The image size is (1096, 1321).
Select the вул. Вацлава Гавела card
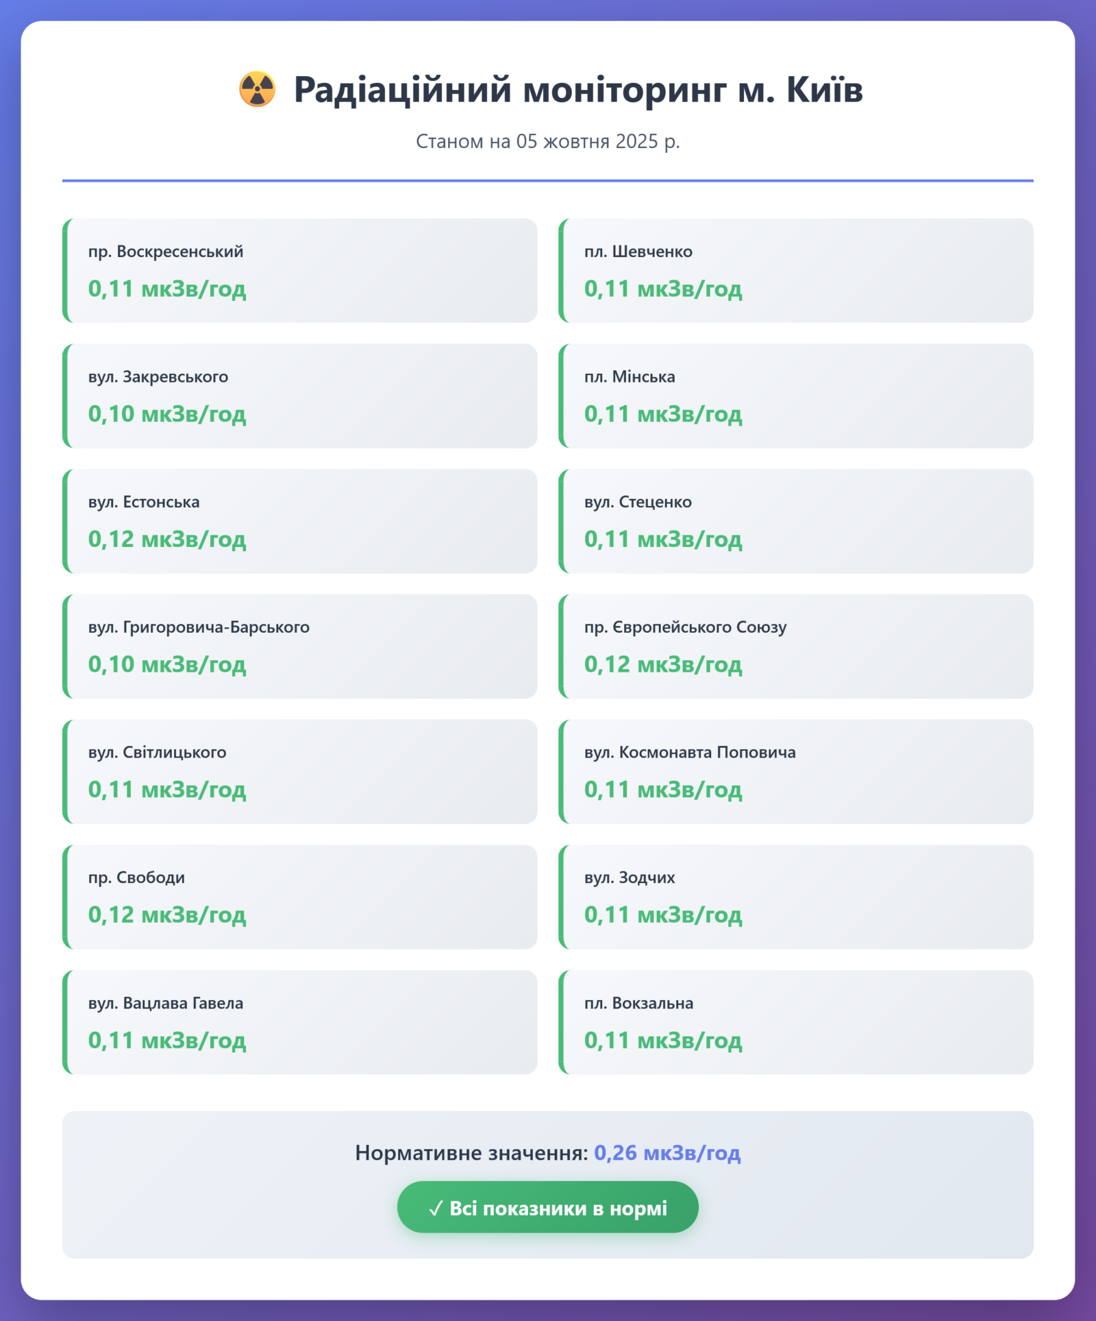pos(300,1021)
